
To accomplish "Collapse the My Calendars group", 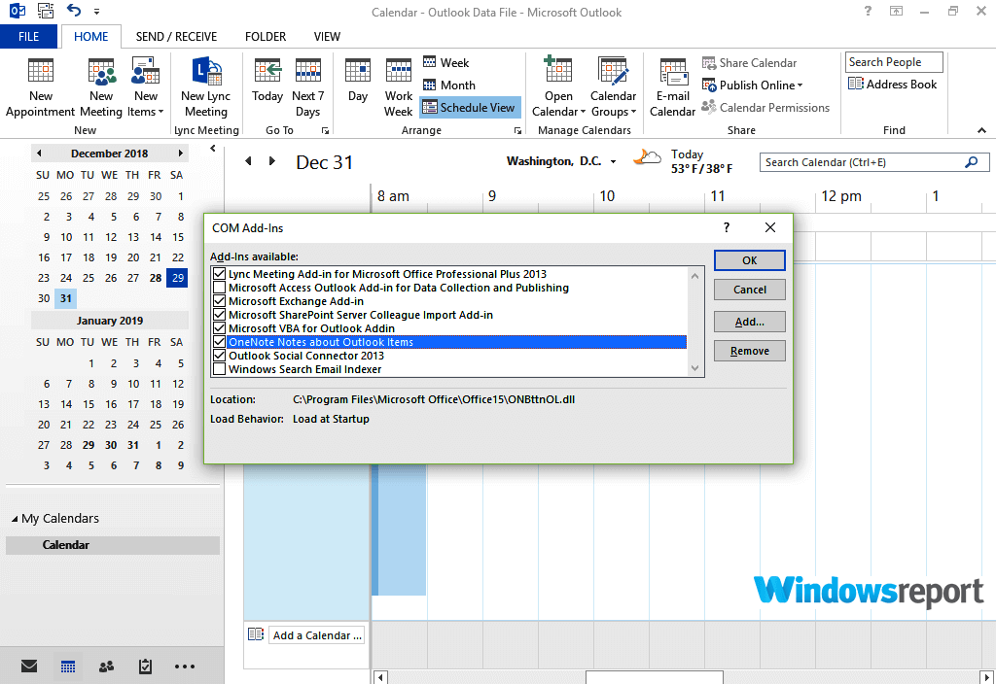I will [15, 519].
